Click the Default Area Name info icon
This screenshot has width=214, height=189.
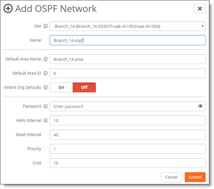coord(45,59)
